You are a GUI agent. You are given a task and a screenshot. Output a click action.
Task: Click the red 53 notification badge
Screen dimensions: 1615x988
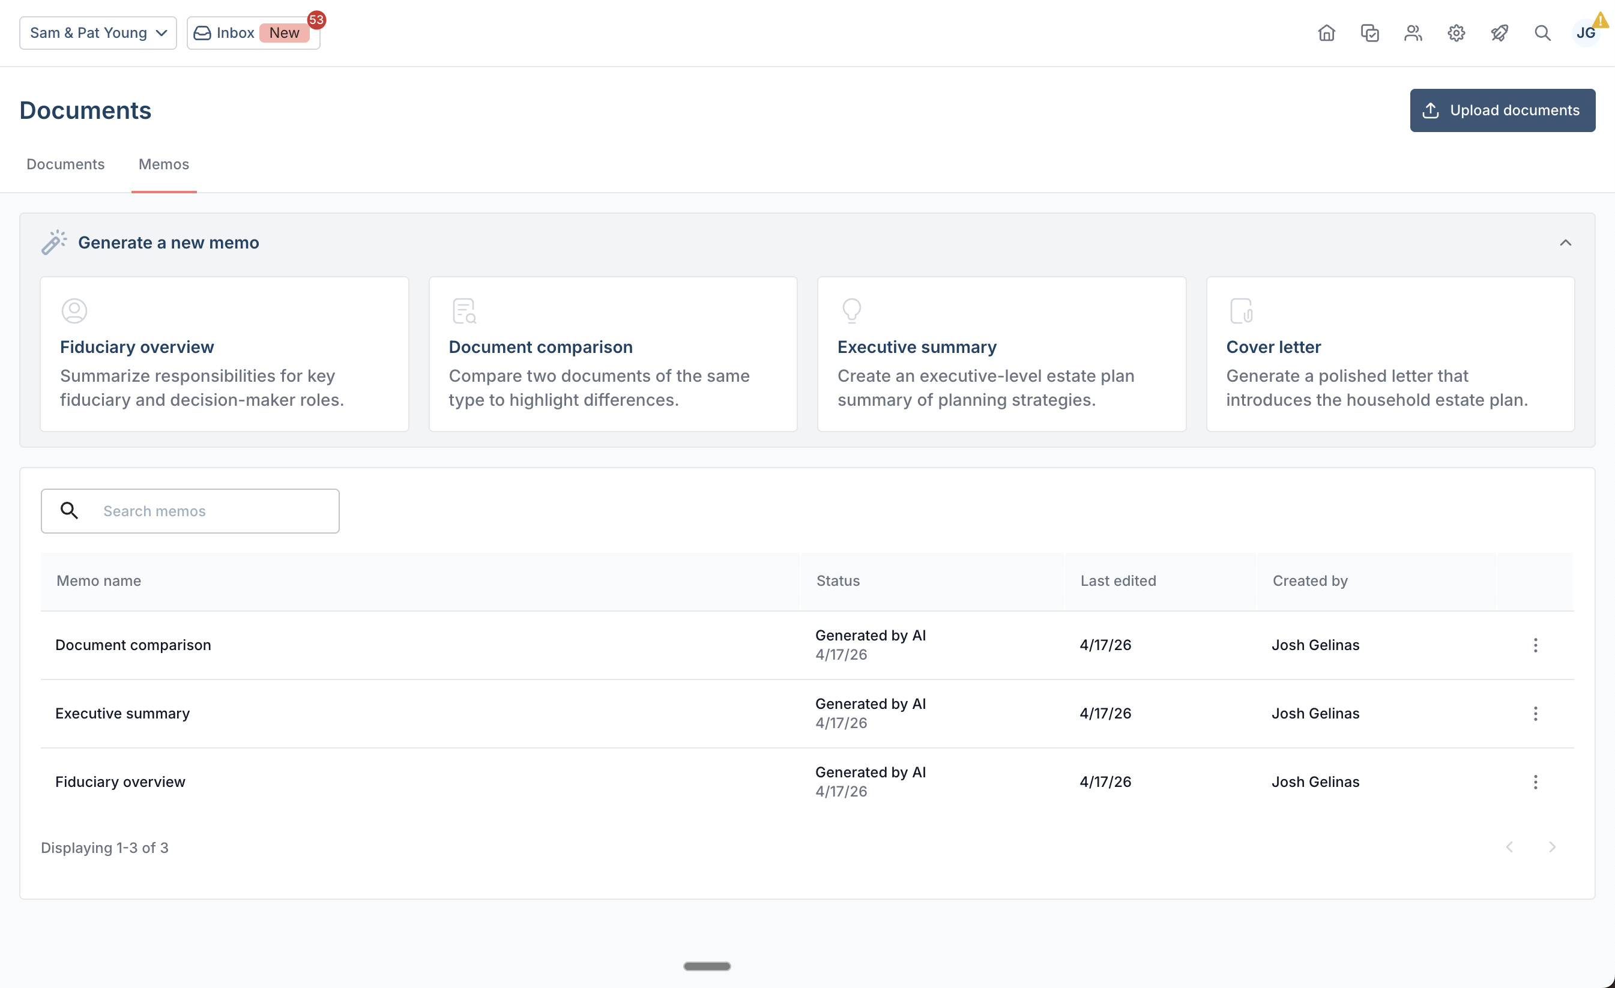(316, 20)
